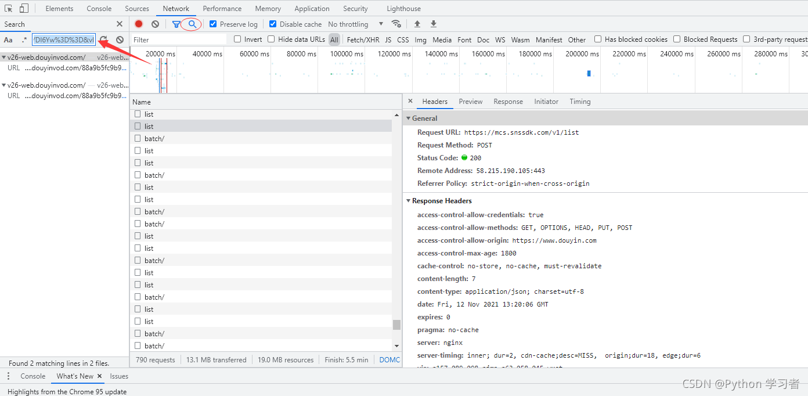Viewport: 808px width, 396px height.
Task: Filter requests by Font type
Action: point(464,39)
